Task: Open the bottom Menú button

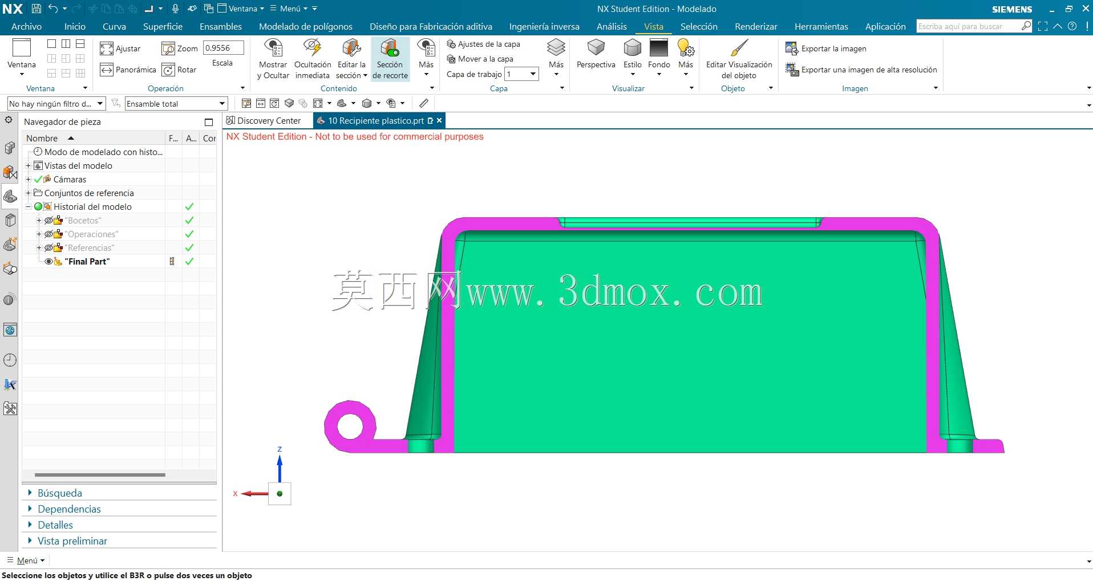Action: tap(26, 560)
